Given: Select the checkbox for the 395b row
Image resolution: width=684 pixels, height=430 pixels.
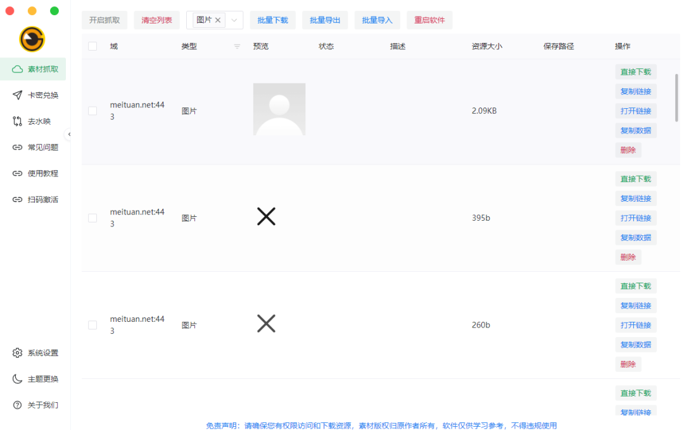Looking at the screenshot, I should click(x=92, y=218).
